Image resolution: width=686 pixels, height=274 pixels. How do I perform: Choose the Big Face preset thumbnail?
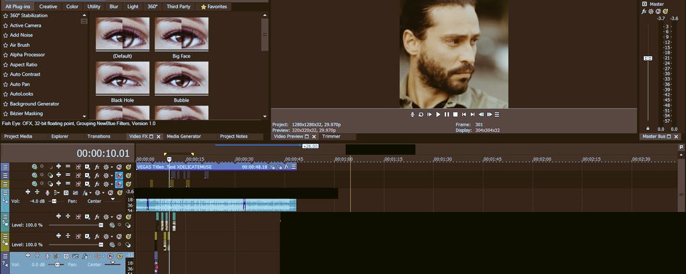182,35
